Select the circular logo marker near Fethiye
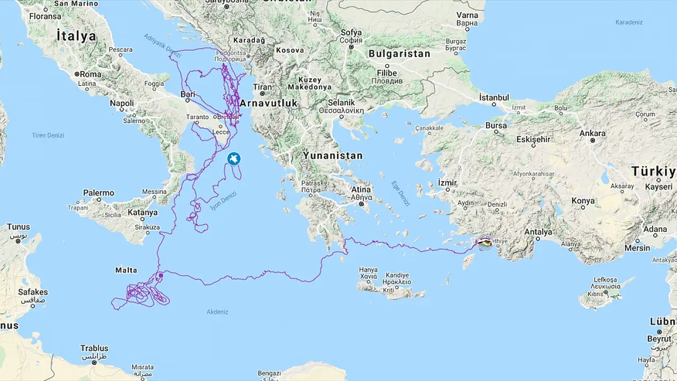The height and width of the screenshot is (381, 677). coord(484,242)
